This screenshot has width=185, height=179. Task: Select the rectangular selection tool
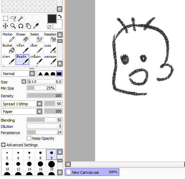pos(6,18)
